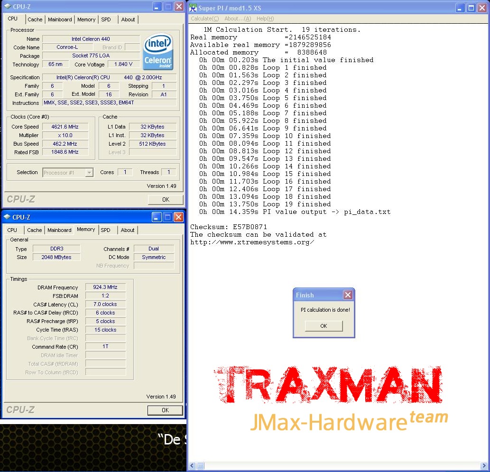490x472 pixels.
Task: Switch to SPD tab in bottom CPU-Z window
Action: pyautogui.click(x=105, y=230)
